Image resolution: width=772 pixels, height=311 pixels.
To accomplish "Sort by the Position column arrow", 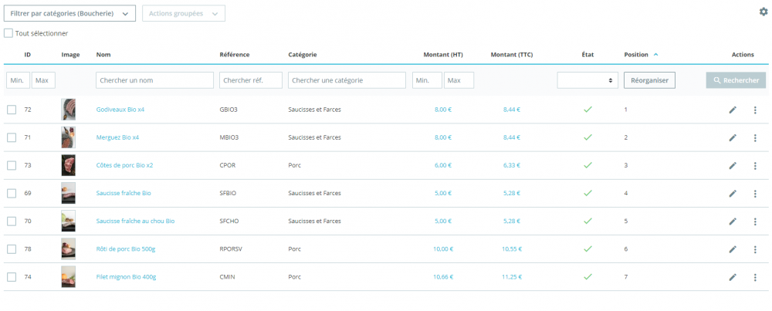I will [x=656, y=54].
